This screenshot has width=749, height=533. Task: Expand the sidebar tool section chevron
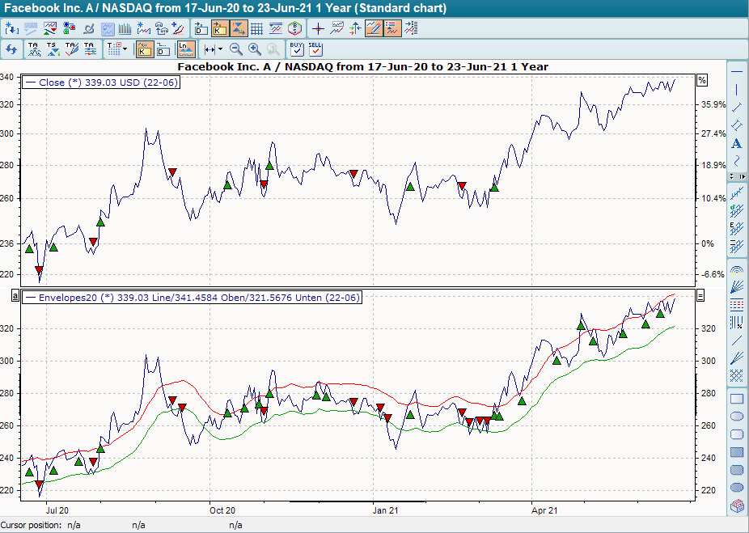(x=731, y=176)
